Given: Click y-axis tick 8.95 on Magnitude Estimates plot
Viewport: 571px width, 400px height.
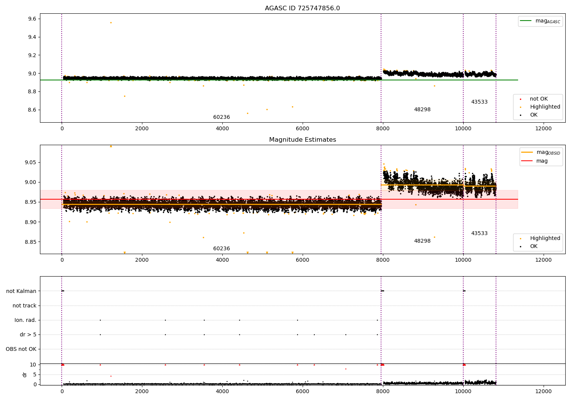Looking at the screenshot, I should pos(31,202).
